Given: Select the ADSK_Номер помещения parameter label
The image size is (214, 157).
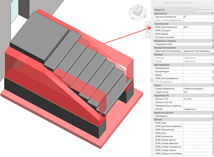Looking at the screenshot, I should click(169, 147).
